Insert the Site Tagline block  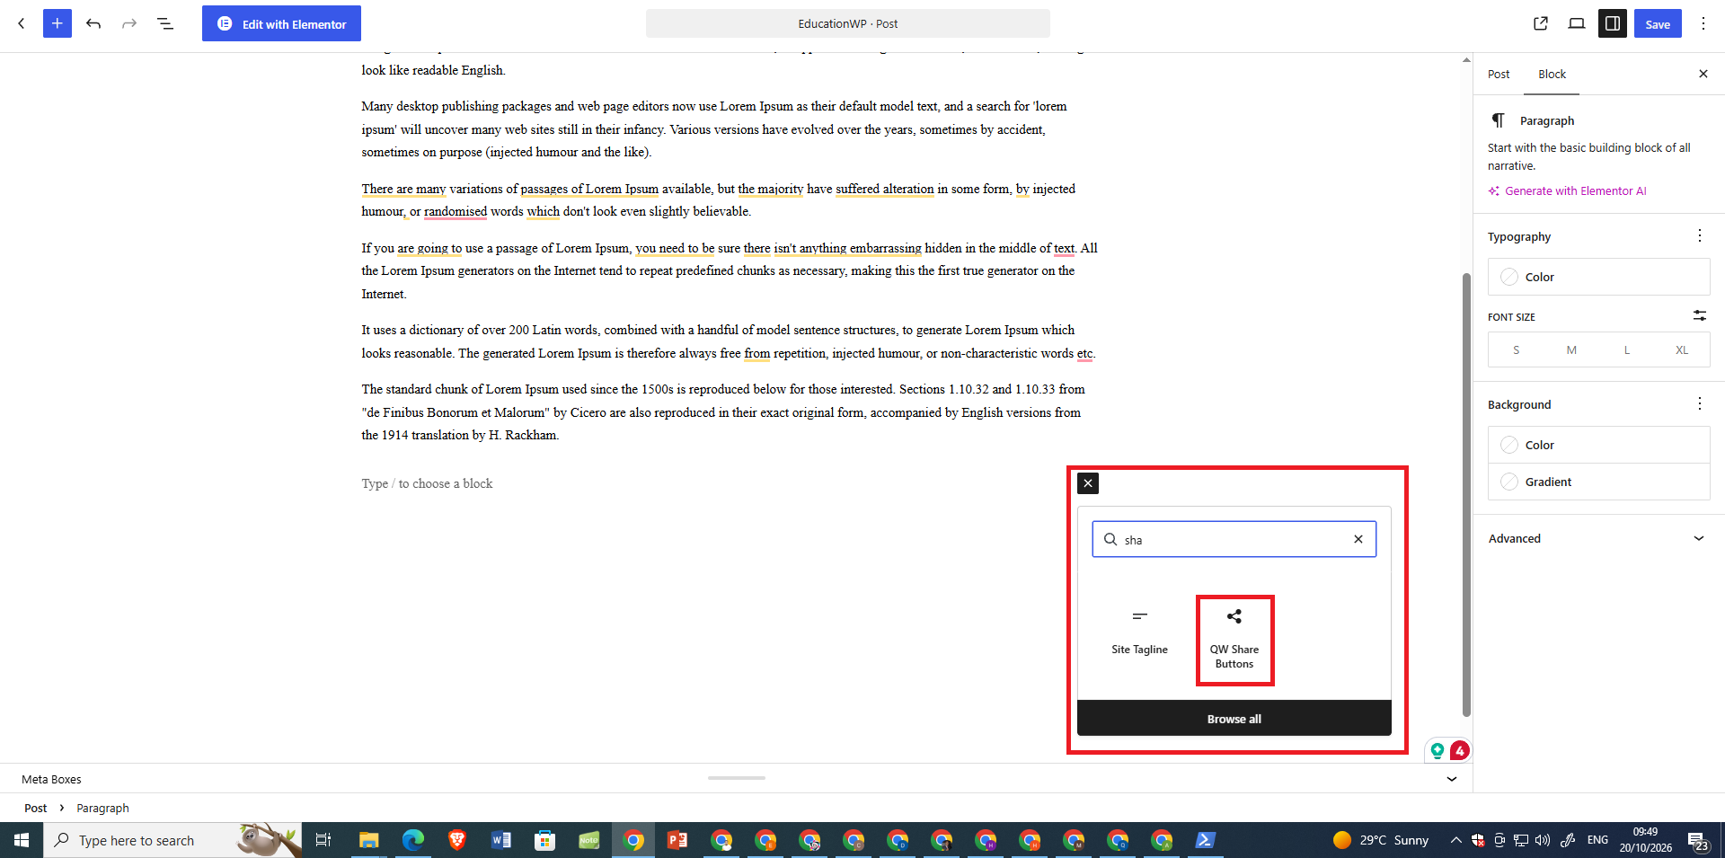[x=1139, y=634]
